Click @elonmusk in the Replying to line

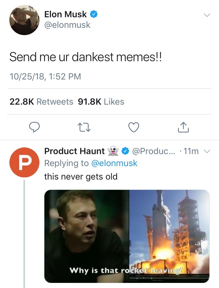coord(114,163)
